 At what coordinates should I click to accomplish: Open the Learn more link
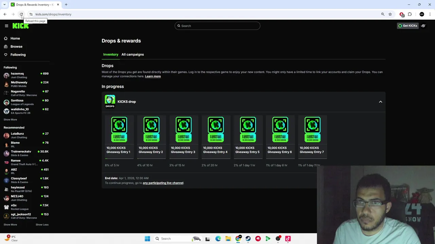153,76
